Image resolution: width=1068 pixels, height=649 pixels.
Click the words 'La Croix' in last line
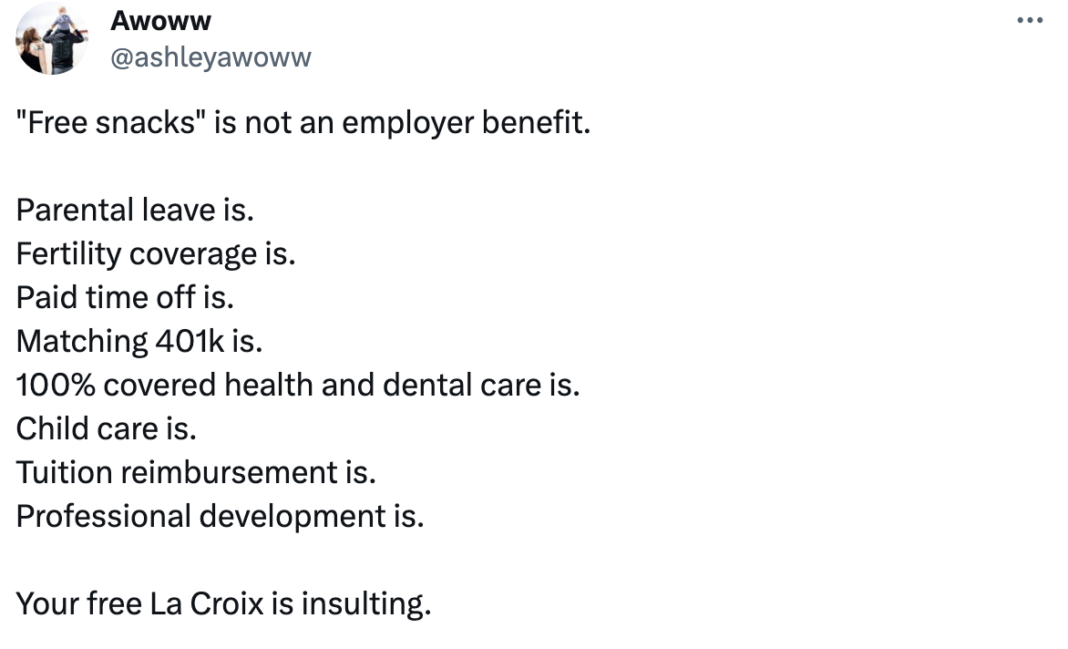(206, 604)
